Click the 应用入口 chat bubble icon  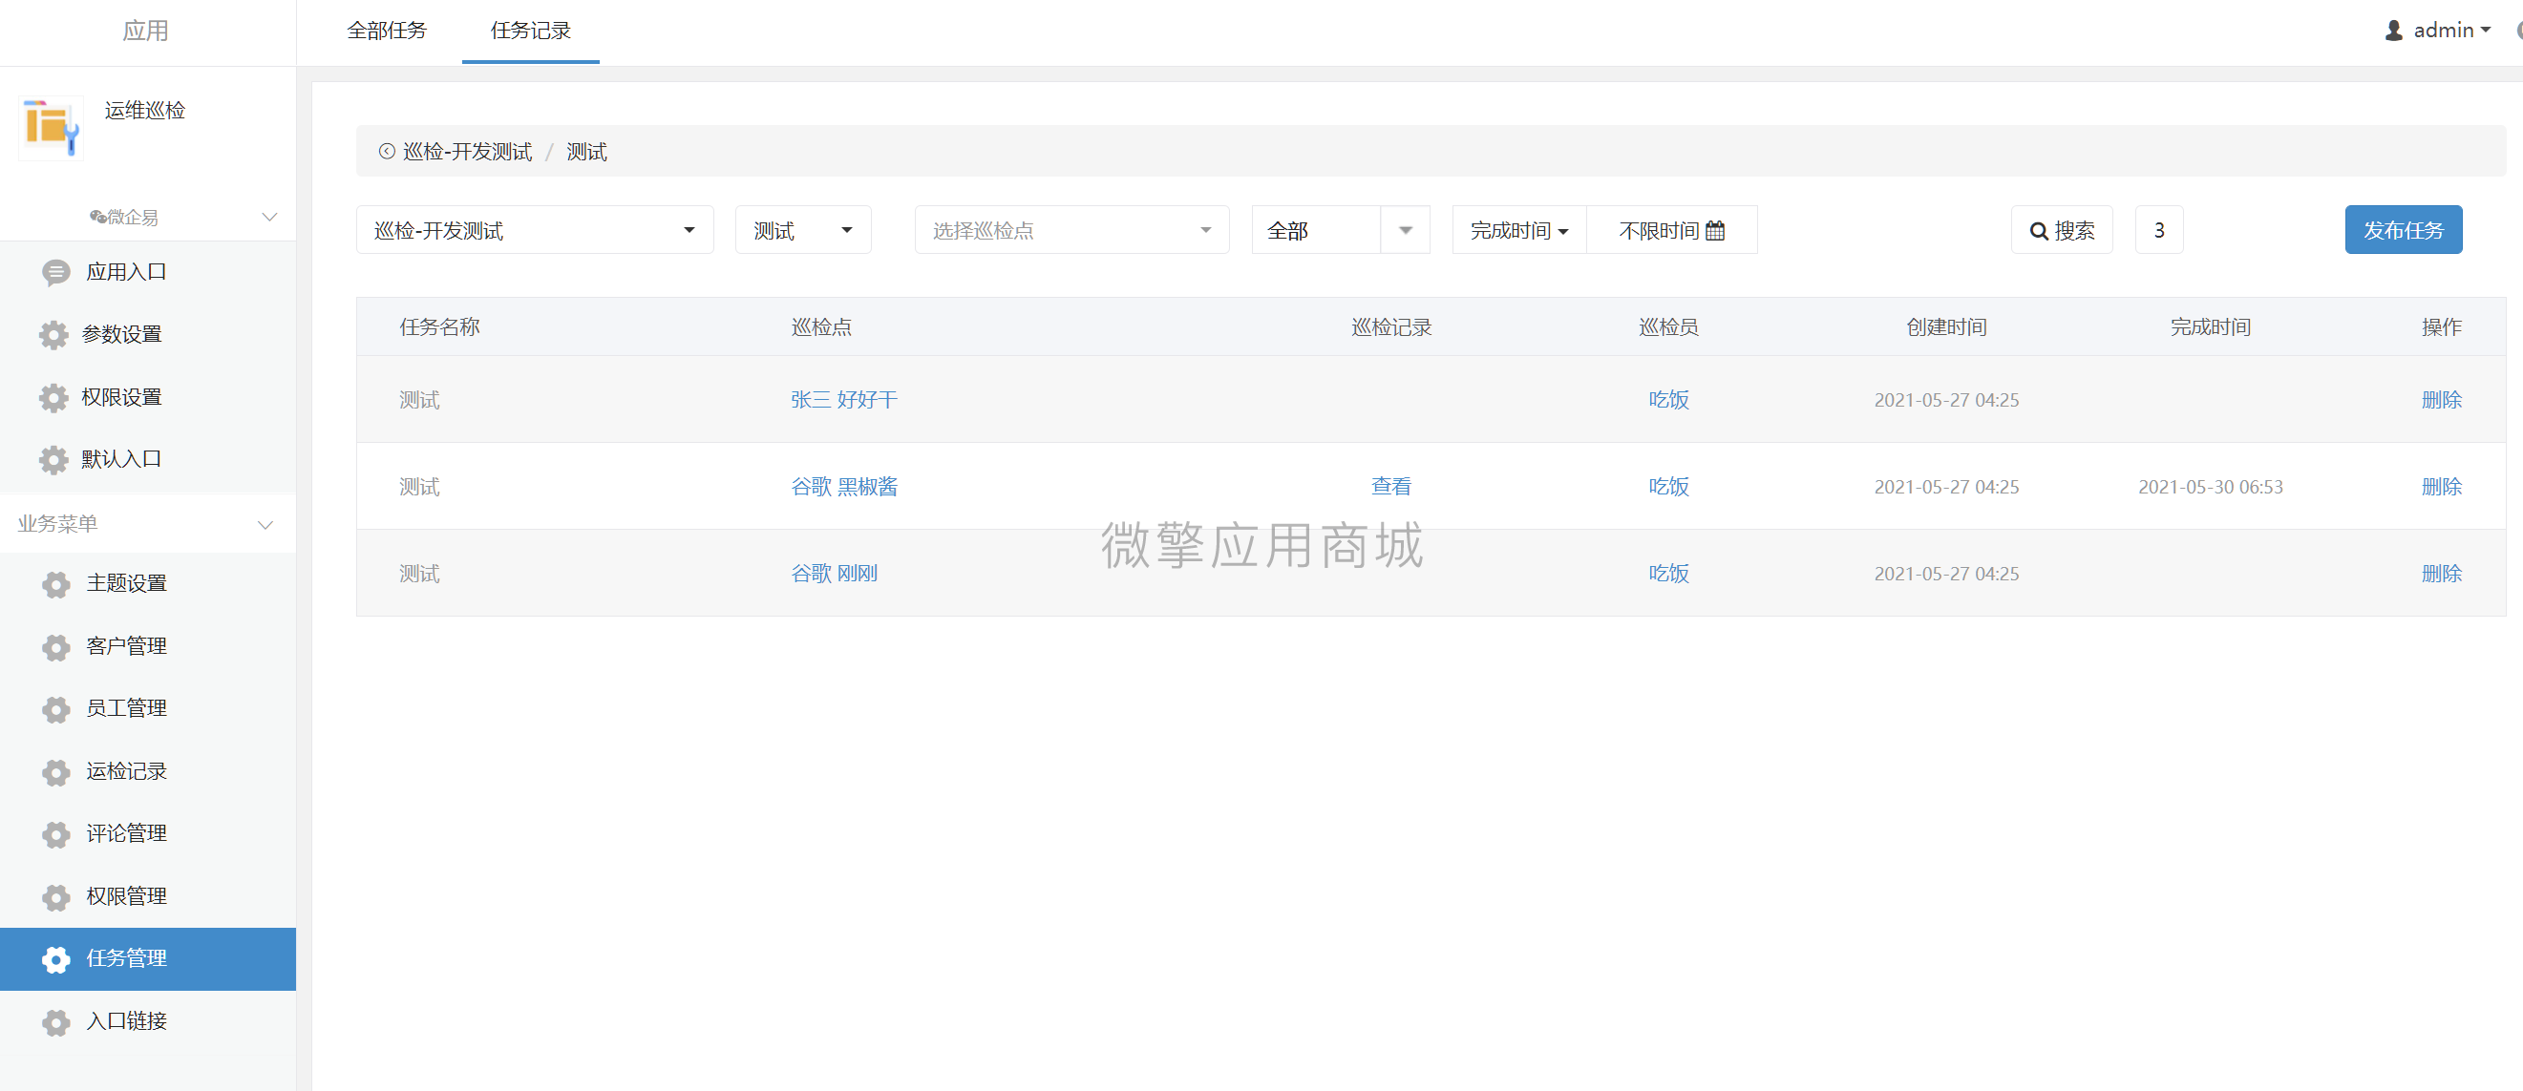[x=55, y=272]
